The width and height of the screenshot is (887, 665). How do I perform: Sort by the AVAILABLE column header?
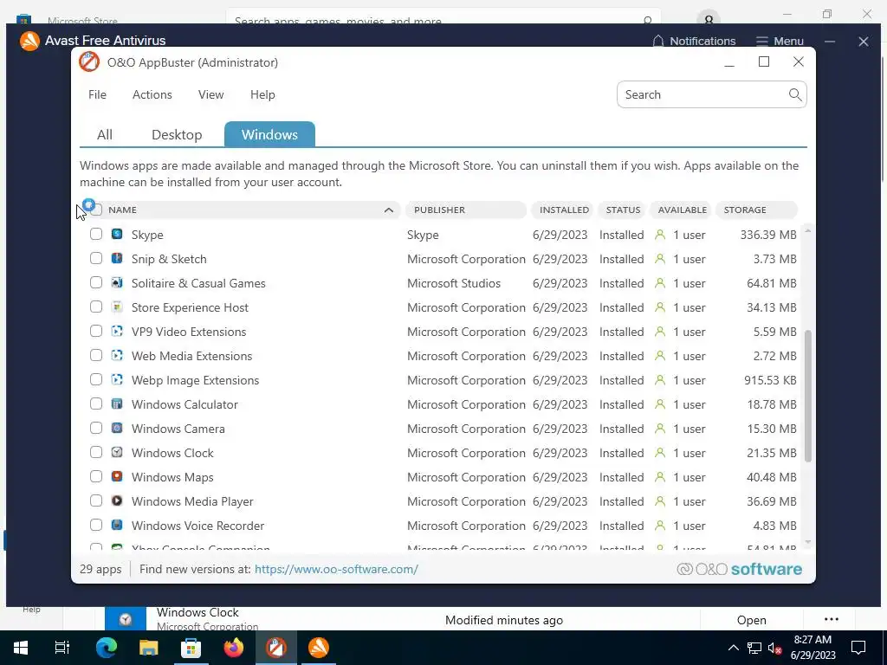point(681,210)
